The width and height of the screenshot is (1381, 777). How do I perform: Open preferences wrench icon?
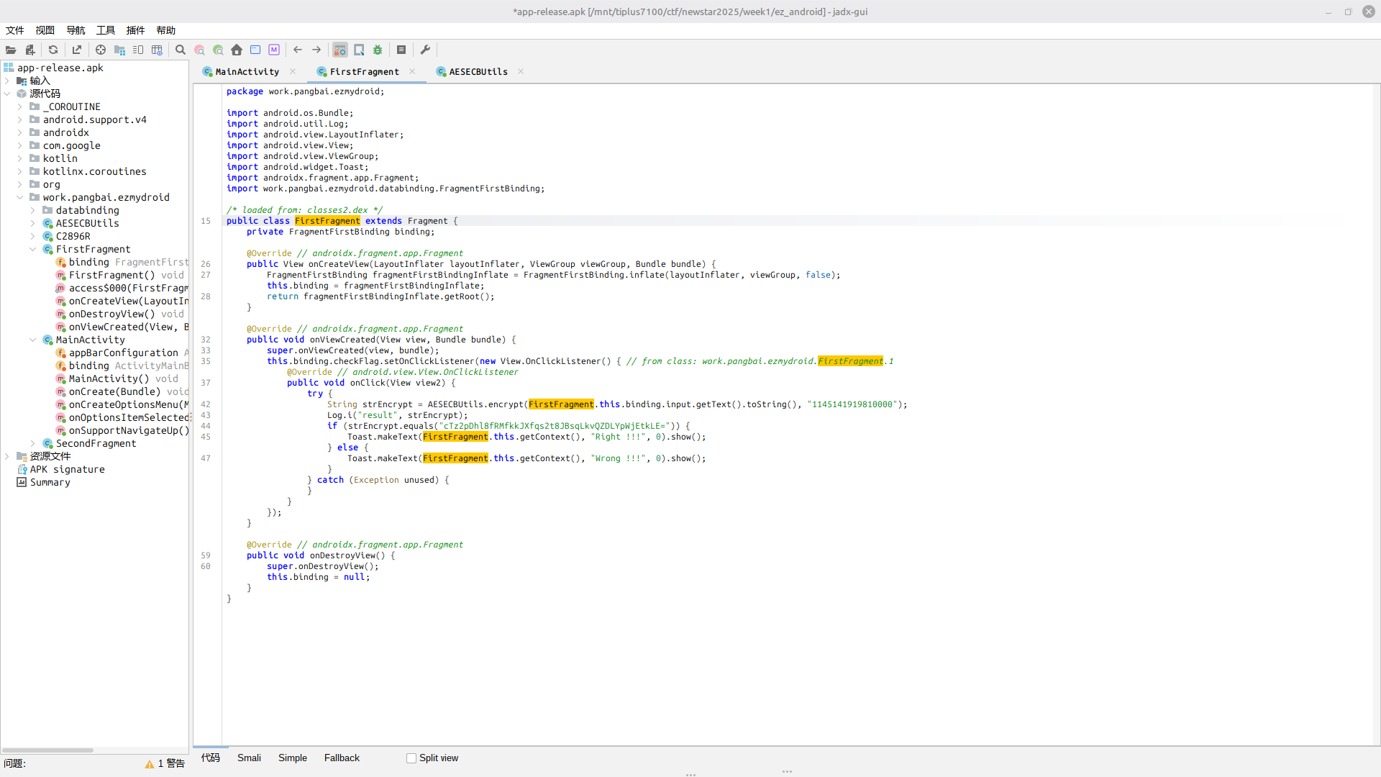(x=425, y=50)
